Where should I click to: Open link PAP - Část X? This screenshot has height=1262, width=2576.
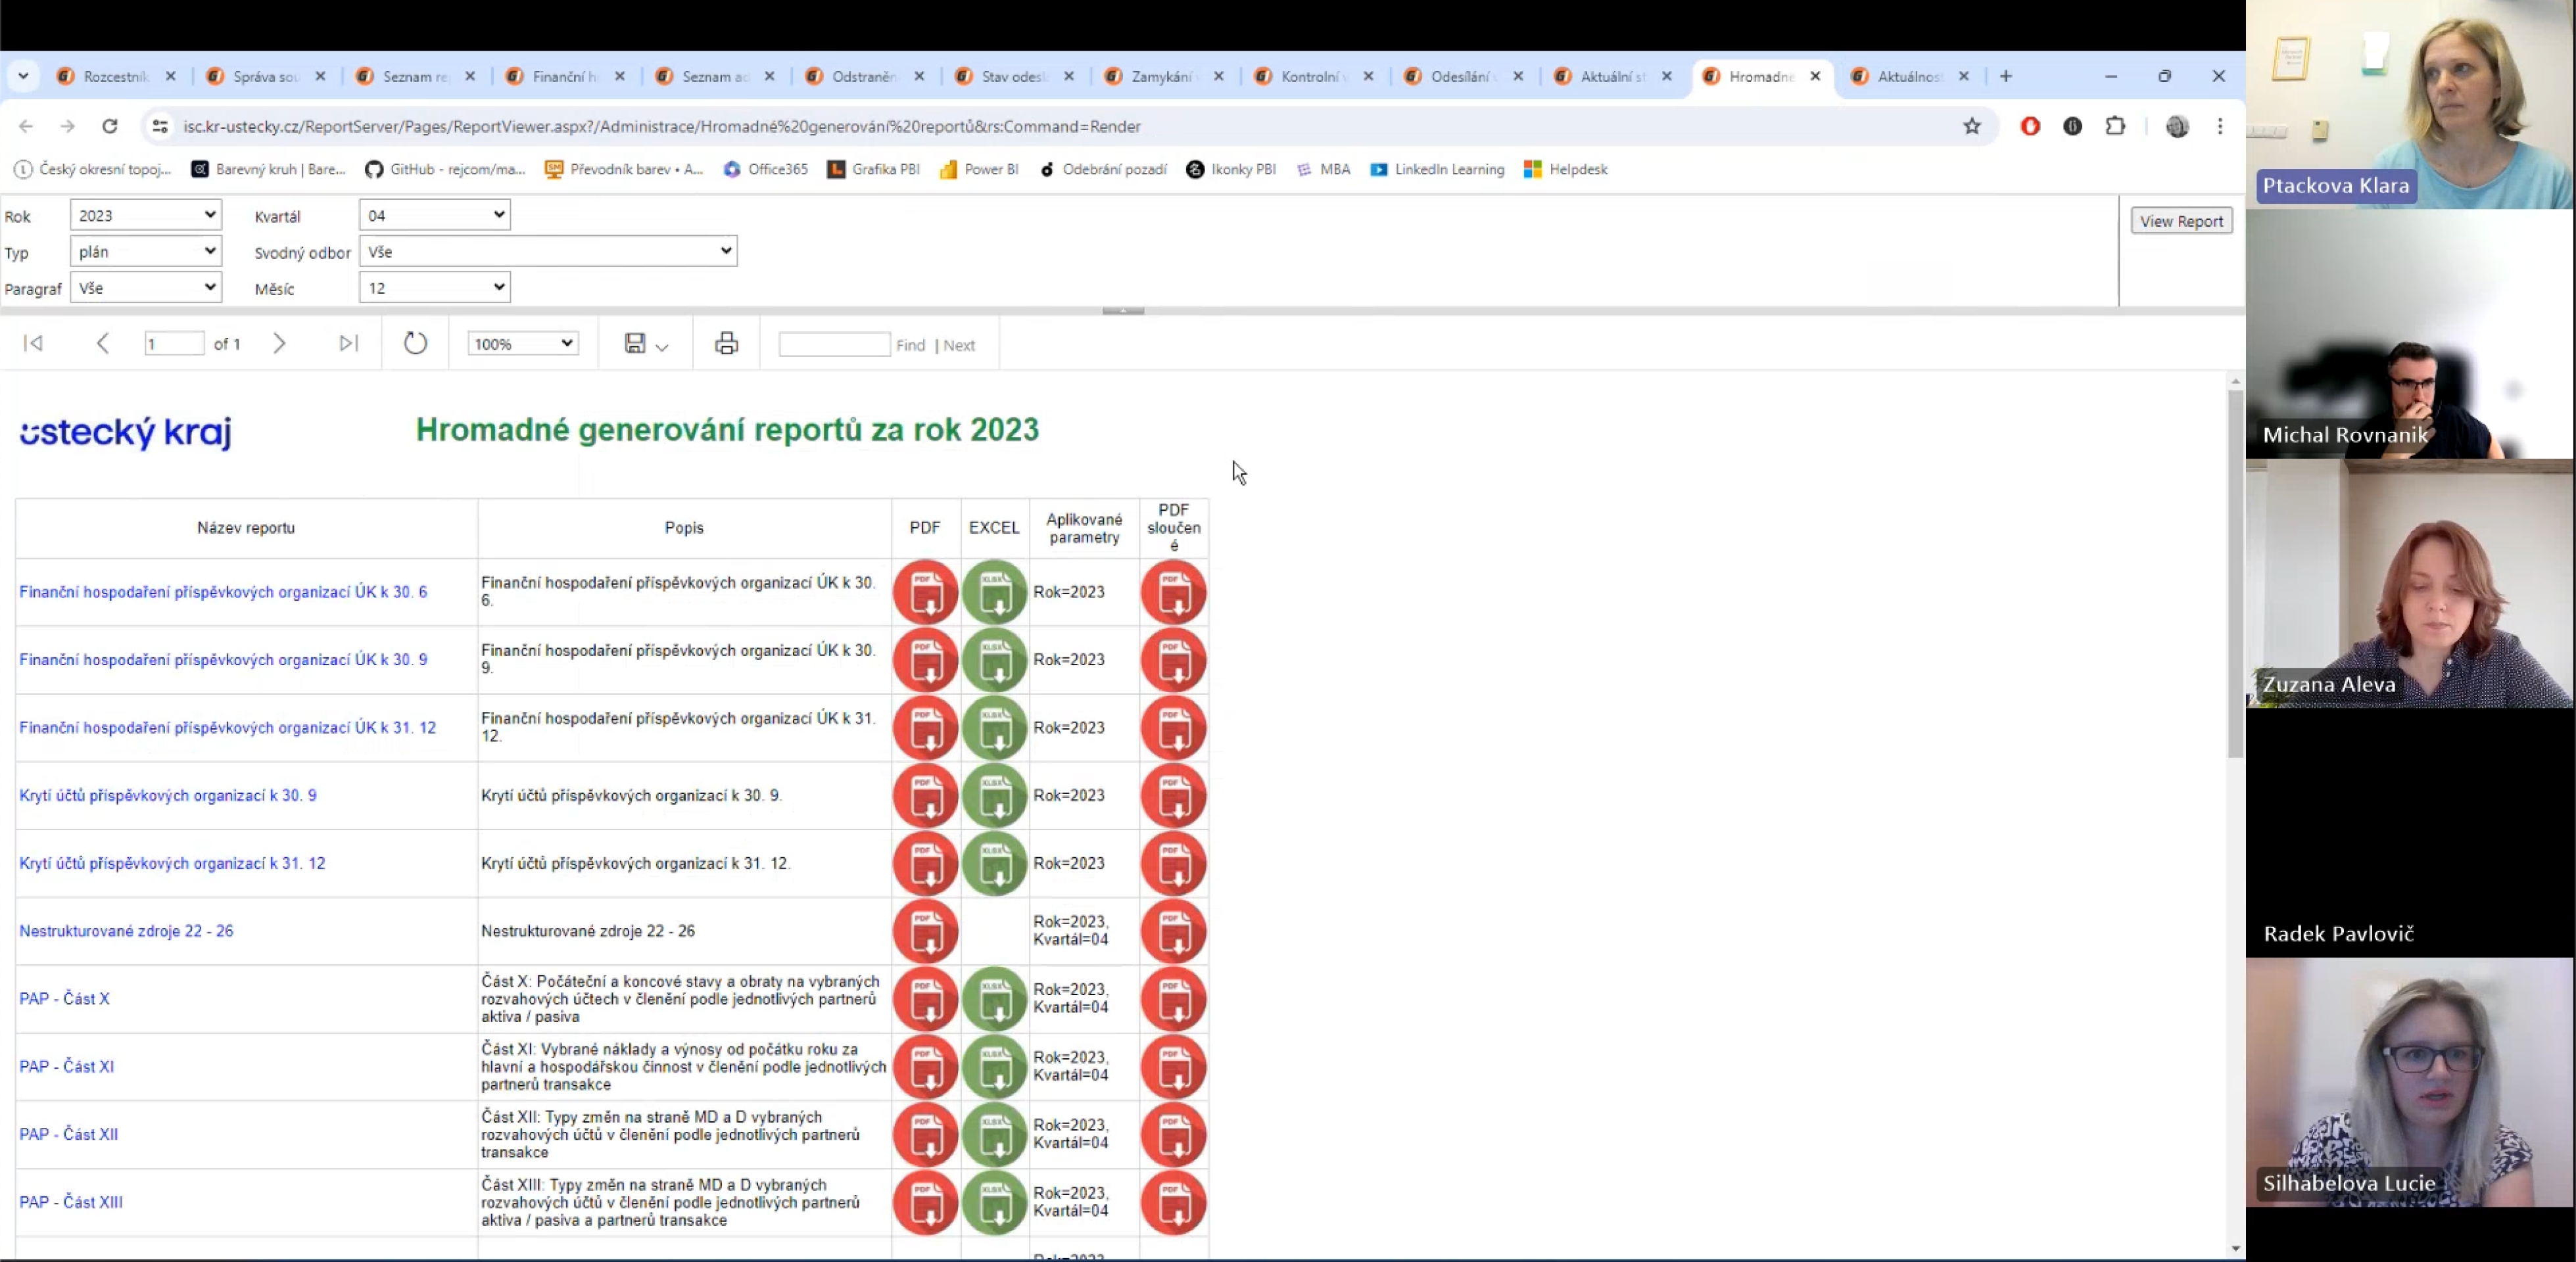tap(65, 999)
